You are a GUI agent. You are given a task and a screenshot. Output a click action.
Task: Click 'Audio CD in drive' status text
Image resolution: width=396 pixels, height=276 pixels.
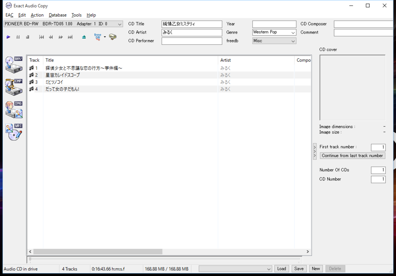[x=21, y=269]
